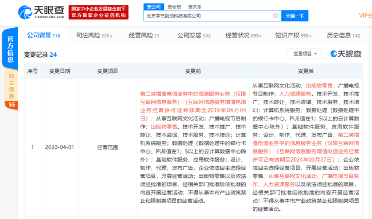Open the 公司背景 116 tab

click(x=44, y=35)
